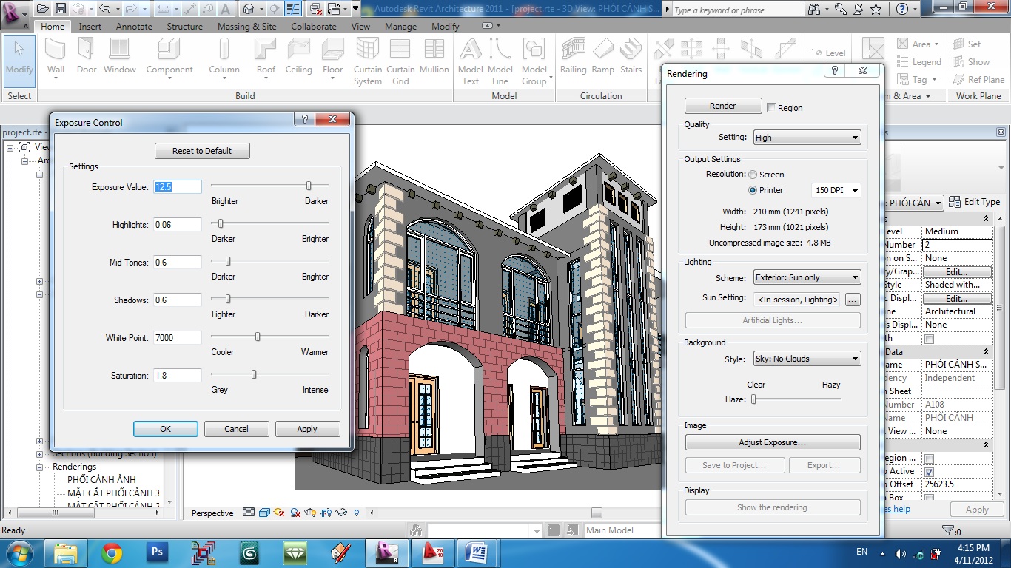
Task: Click the Exposure Value slider handle
Action: coord(309,186)
